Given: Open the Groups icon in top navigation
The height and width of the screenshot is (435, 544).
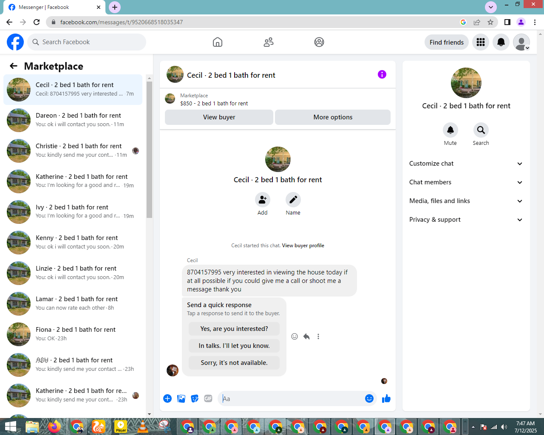Looking at the screenshot, I should 319,42.
